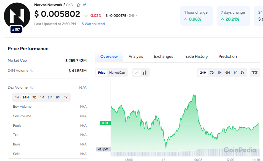Image resolution: width=263 pixels, height=161 pixels.
Task: Switch to candlestick chart icon
Action: pos(145,73)
